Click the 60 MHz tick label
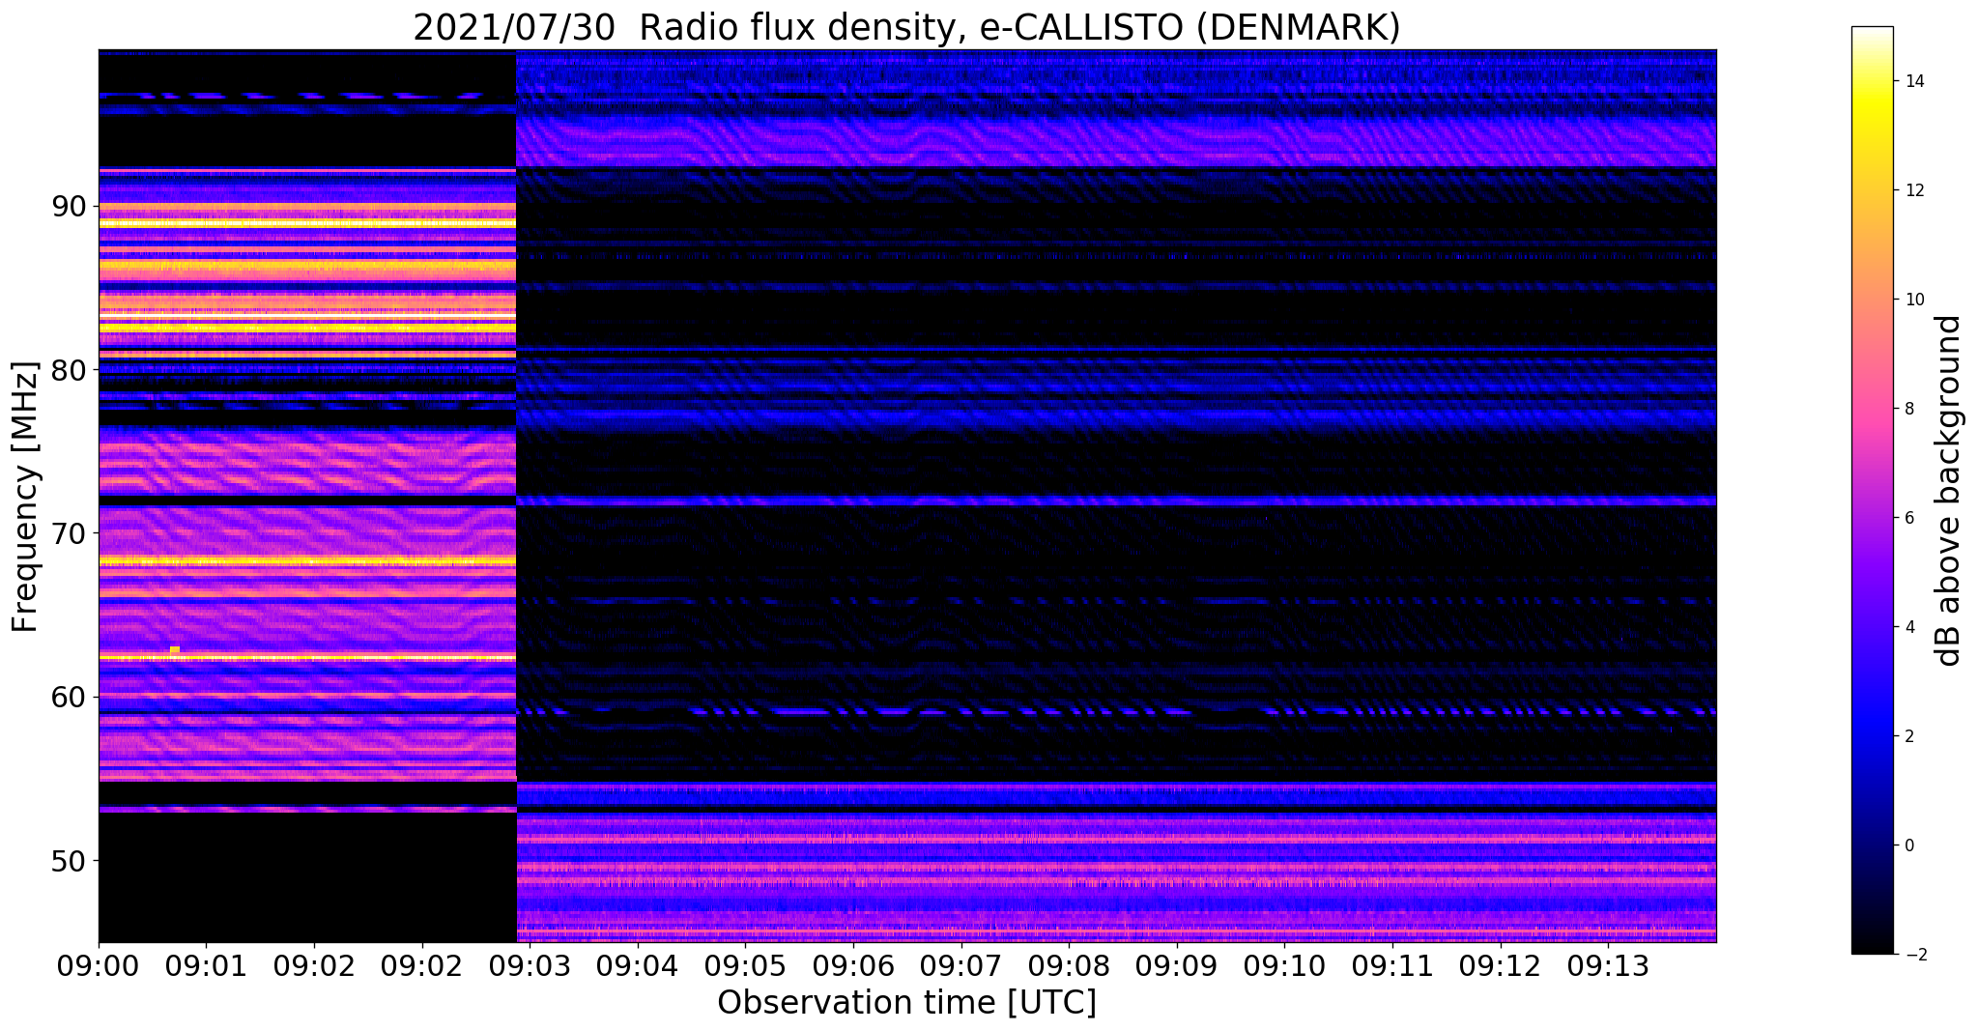Screen dimensions: 1978x1031 (68, 697)
